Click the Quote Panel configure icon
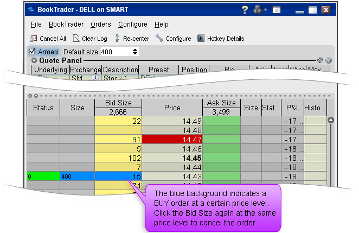Screen dimensions: 359x233 coord(320,60)
